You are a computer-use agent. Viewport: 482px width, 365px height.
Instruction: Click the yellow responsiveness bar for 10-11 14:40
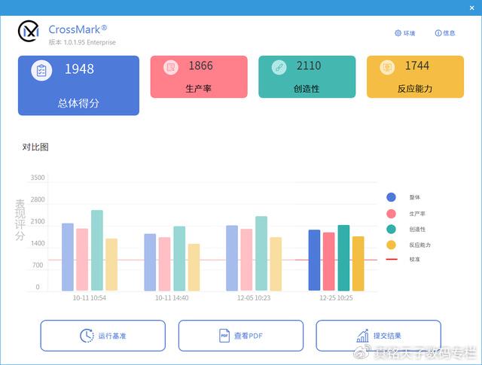coord(194,267)
